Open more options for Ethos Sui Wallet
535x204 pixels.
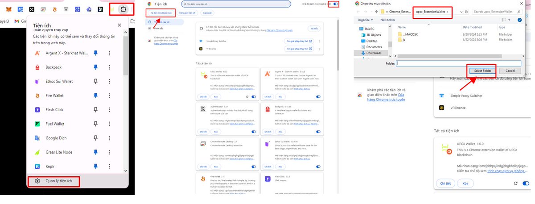110,81
